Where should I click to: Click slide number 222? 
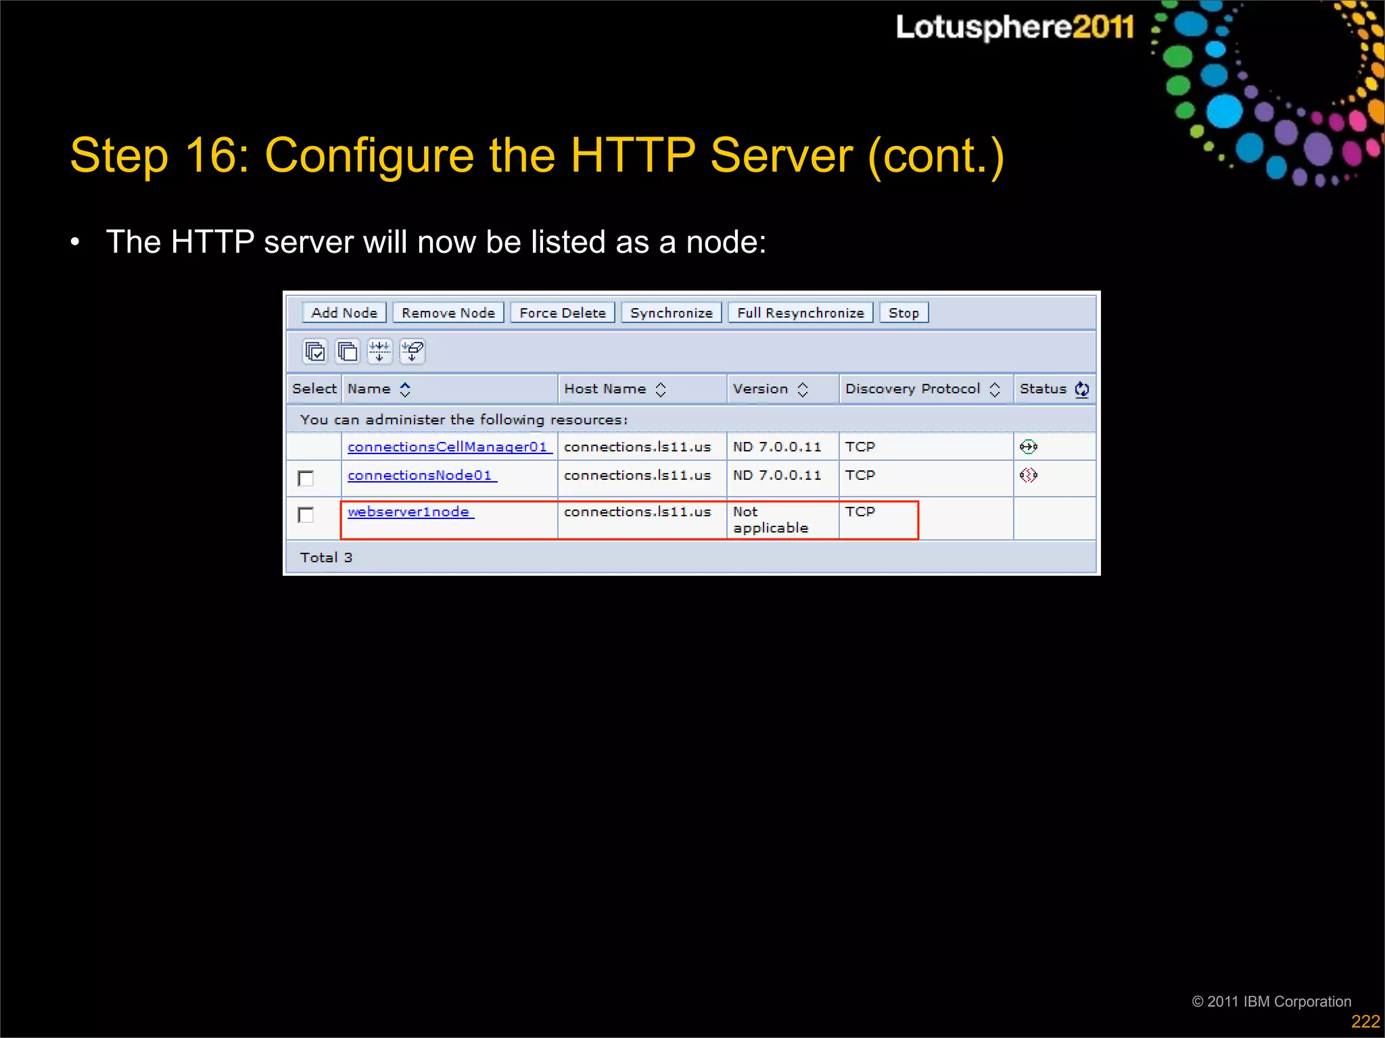coord(1365,1021)
